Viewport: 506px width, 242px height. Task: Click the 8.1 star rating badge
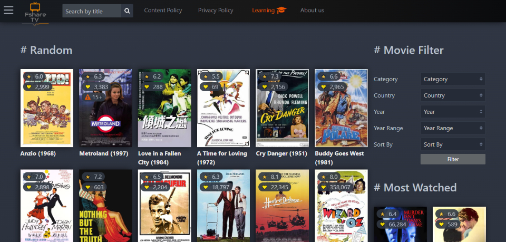(270, 177)
